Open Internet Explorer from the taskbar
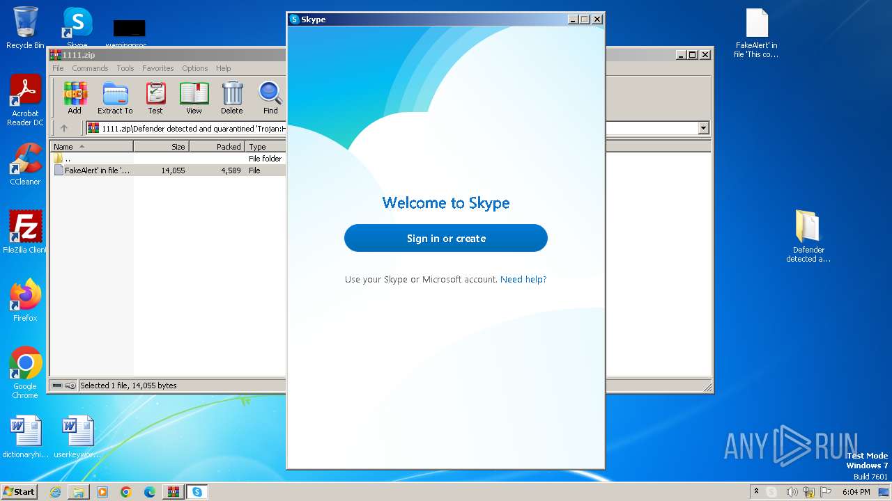Image resolution: width=892 pixels, height=501 pixels. point(55,492)
